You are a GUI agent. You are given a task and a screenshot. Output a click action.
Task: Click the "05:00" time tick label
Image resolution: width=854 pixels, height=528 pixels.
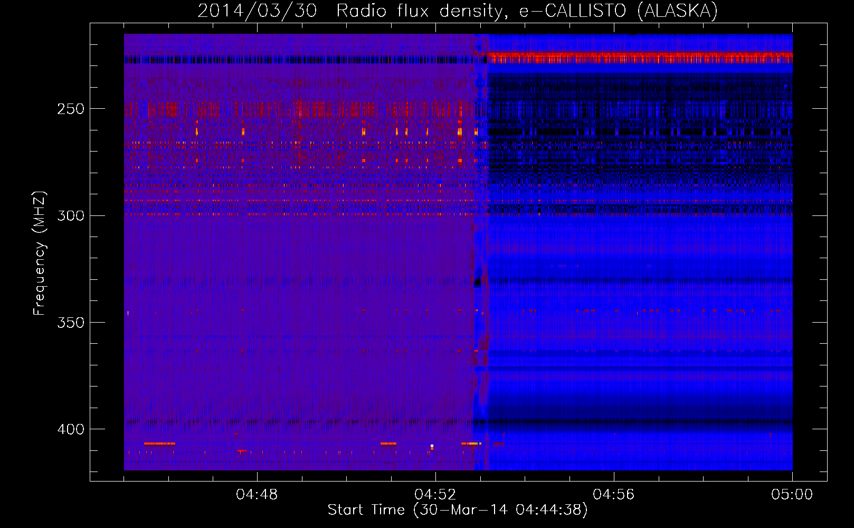[792, 494]
